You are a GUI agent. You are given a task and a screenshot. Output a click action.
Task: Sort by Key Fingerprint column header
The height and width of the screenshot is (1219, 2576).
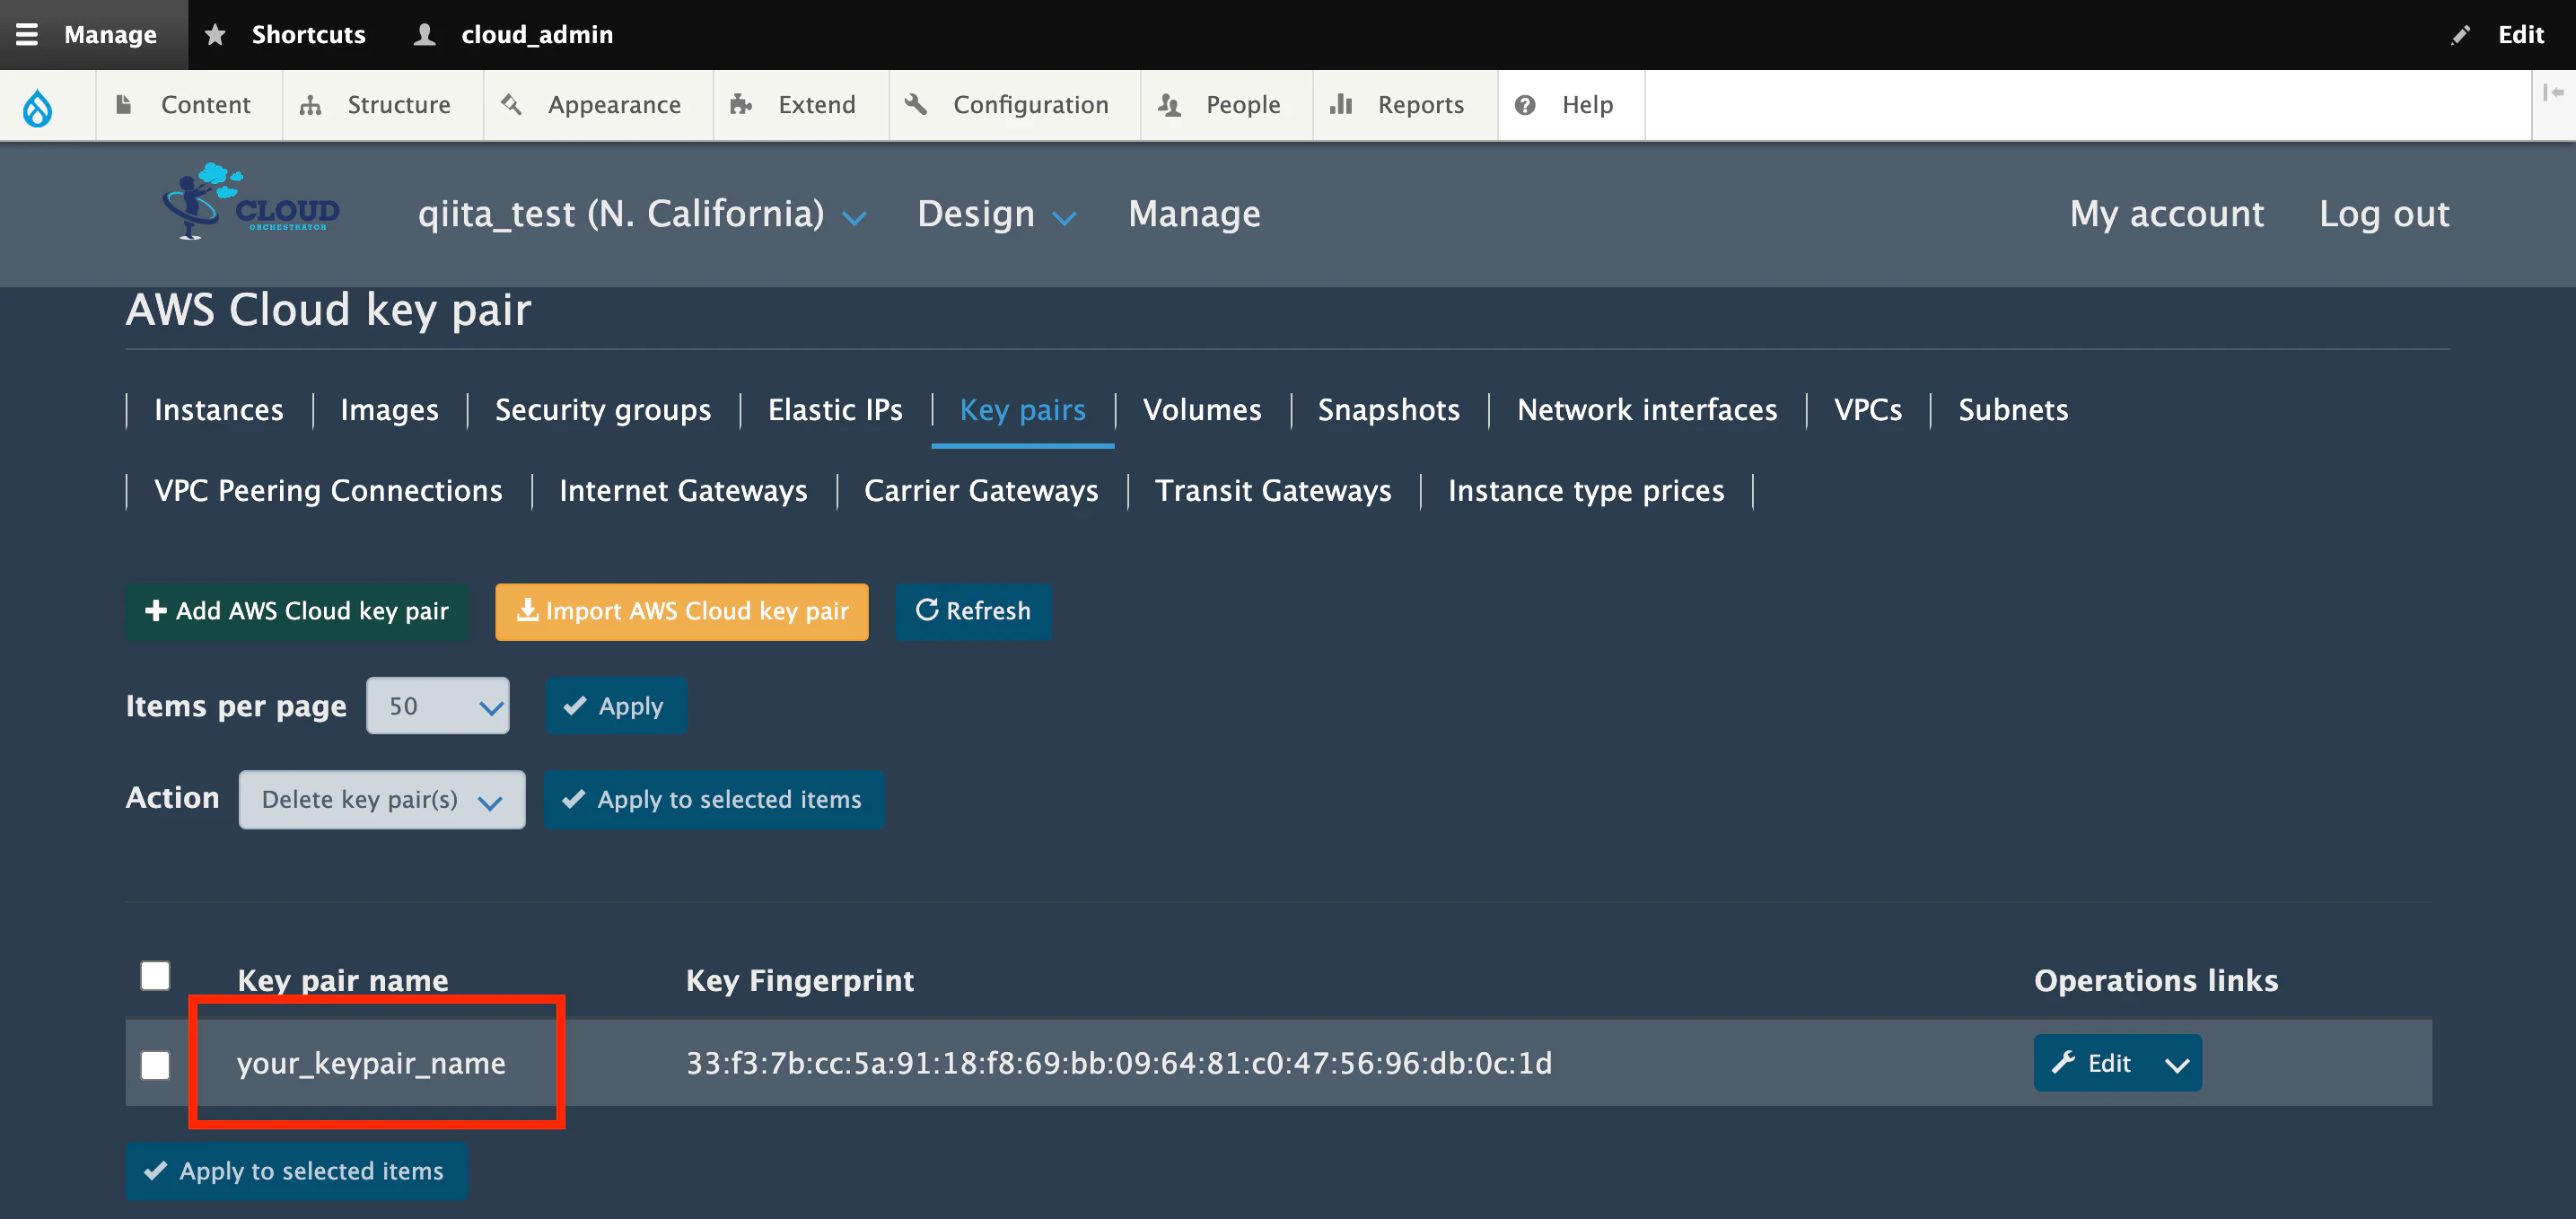[x=800, y=981]
